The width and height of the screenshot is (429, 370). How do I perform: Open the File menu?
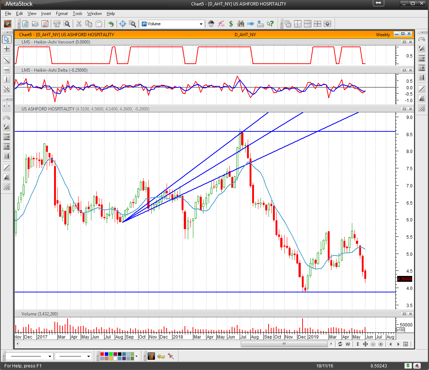click(x=8, y=14)
